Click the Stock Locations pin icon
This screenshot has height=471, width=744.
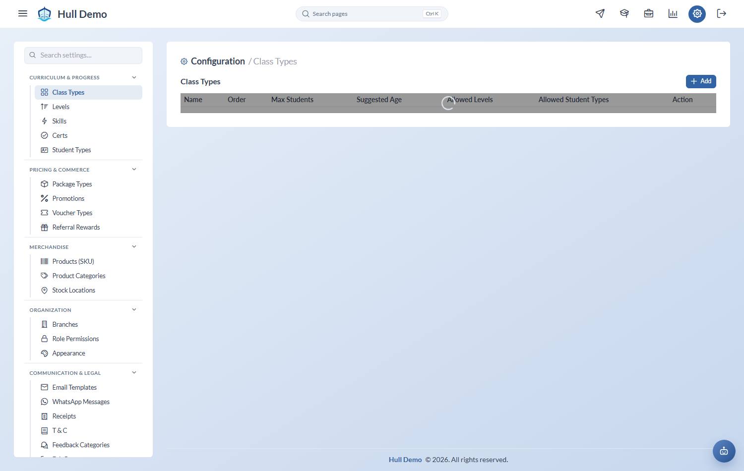(44, 290)
